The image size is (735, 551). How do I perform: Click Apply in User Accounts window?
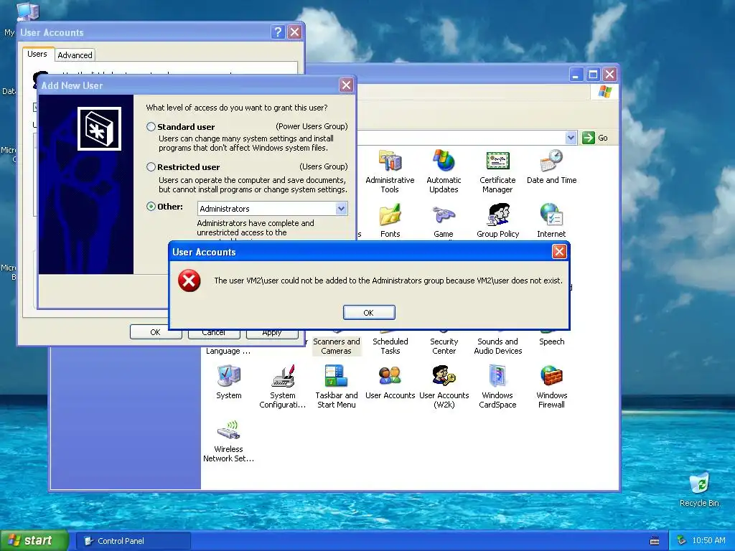(x=272, y=334)
